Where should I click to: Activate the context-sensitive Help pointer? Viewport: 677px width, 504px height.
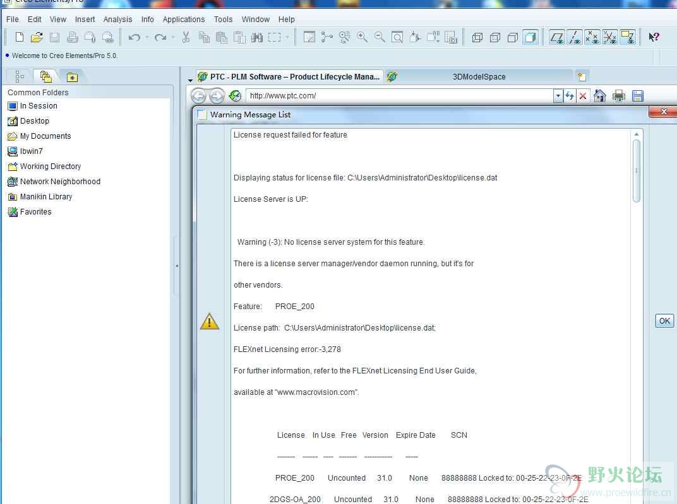click(654, 37)
